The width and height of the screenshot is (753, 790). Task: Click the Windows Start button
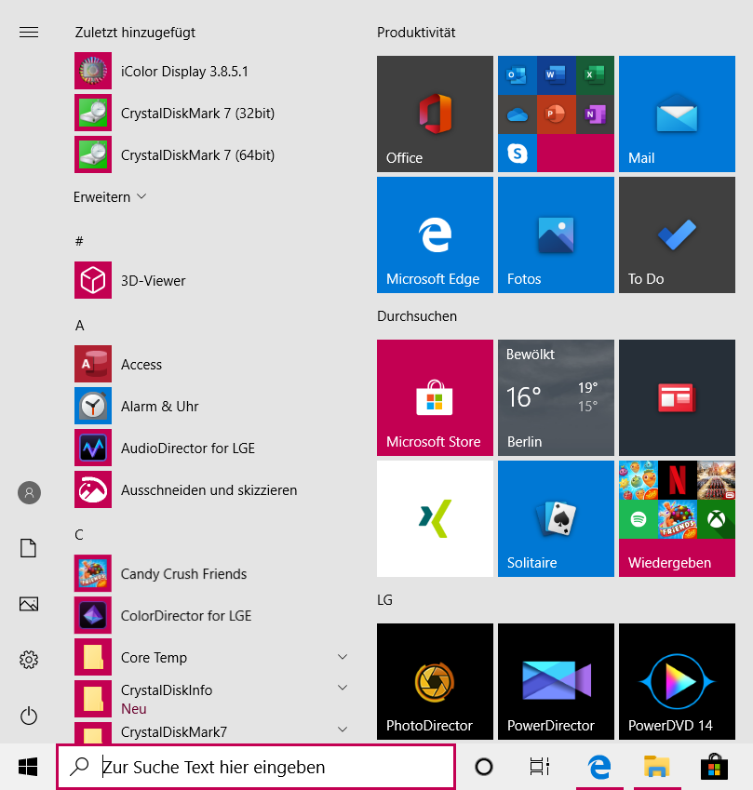(28, 767)
